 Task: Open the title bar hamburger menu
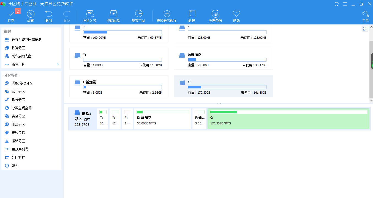click(345, 4)
